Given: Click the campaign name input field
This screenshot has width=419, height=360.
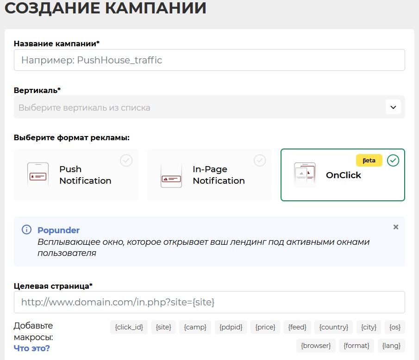Looking at the screenshot, I should 209,60.
